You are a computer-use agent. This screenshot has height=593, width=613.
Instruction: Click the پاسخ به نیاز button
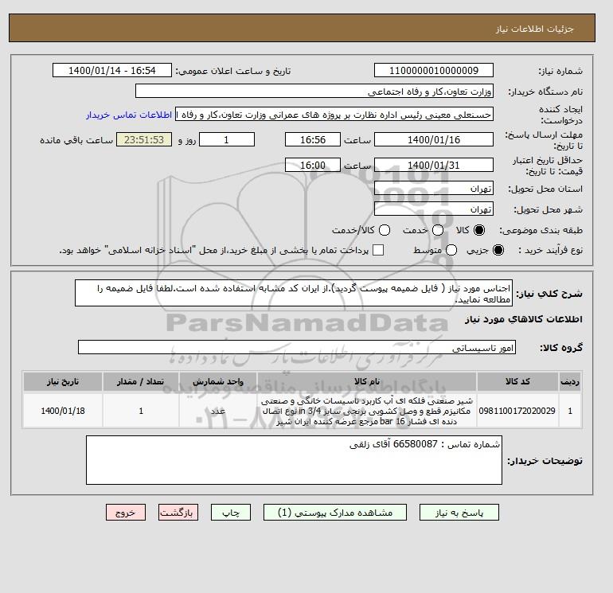(459, 513)
